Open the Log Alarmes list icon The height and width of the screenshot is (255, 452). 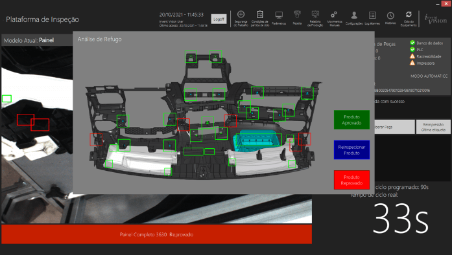372,16
